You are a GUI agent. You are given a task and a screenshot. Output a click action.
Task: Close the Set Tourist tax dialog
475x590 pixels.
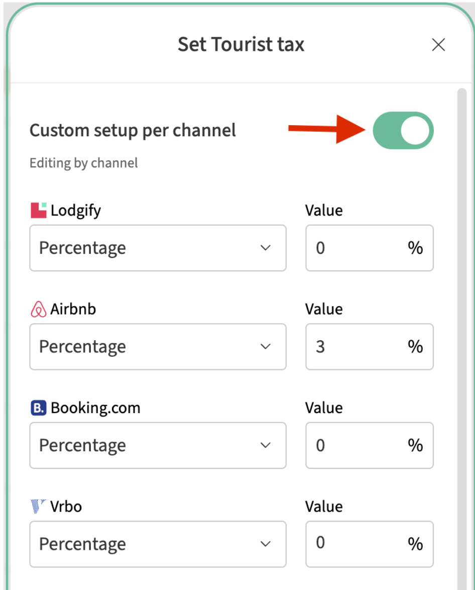click(438, 45)
